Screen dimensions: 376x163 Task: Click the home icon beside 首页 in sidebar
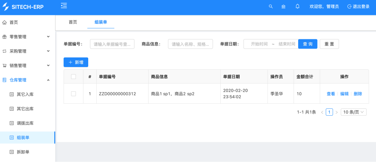pos(5,22)
